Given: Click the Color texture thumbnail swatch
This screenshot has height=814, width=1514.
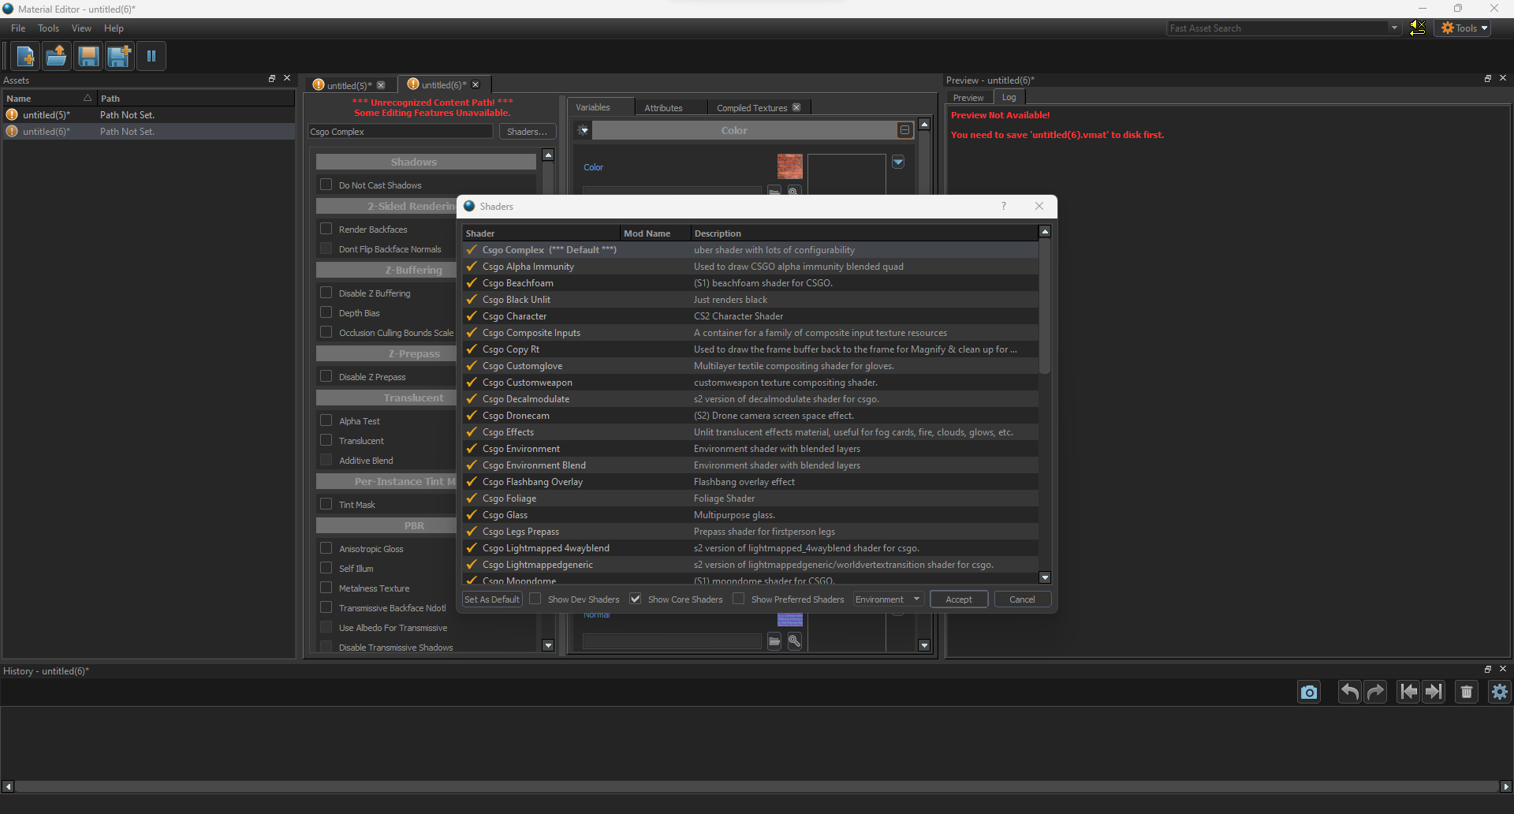Looking at the screenshot, I should (x=789, y=166).
